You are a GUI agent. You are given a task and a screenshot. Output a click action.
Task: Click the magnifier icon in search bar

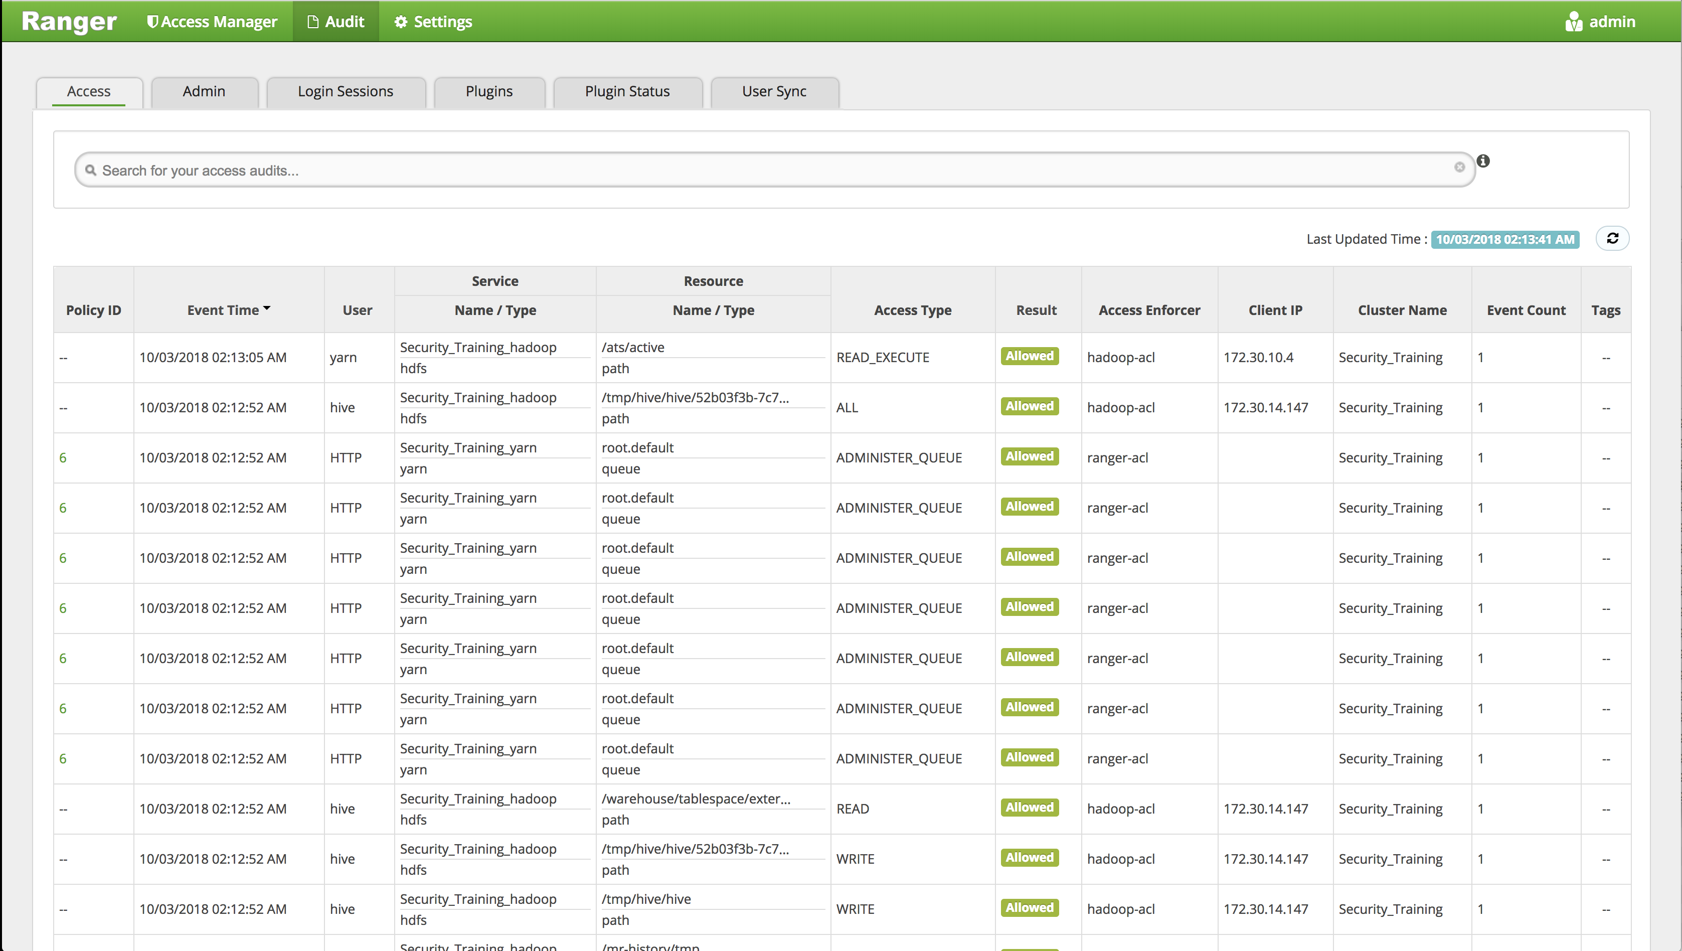pyautogui.click(x=91, y=170)
